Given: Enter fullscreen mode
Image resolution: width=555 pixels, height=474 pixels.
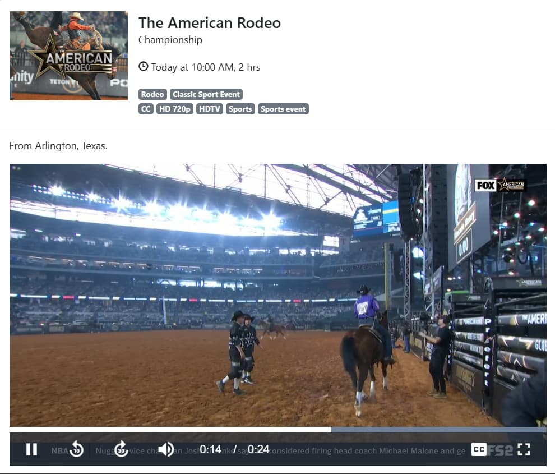Looking at the screenshot, I should (x=524, y=449).
